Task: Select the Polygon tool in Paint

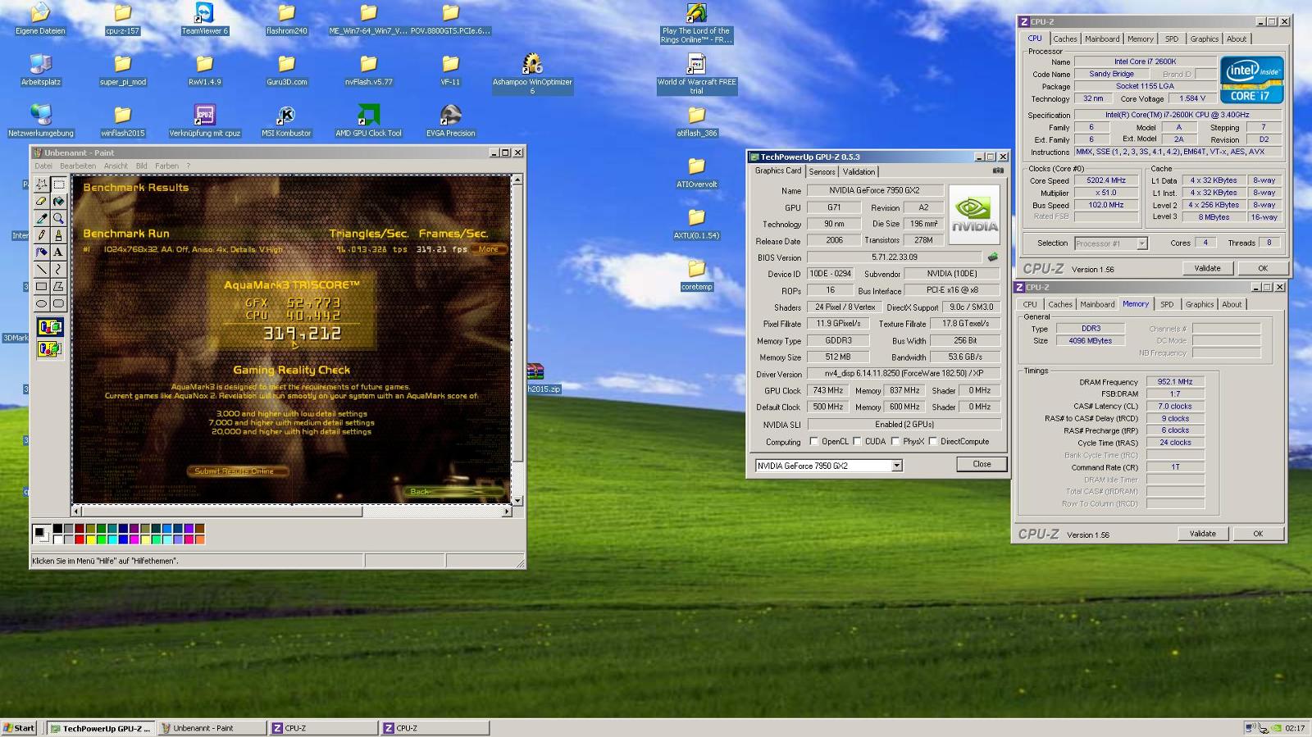Action: pyautogui.click(x=58, y=286)
